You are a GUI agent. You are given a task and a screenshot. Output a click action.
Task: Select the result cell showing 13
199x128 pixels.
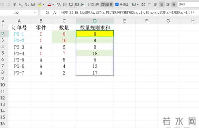point(95,66)
